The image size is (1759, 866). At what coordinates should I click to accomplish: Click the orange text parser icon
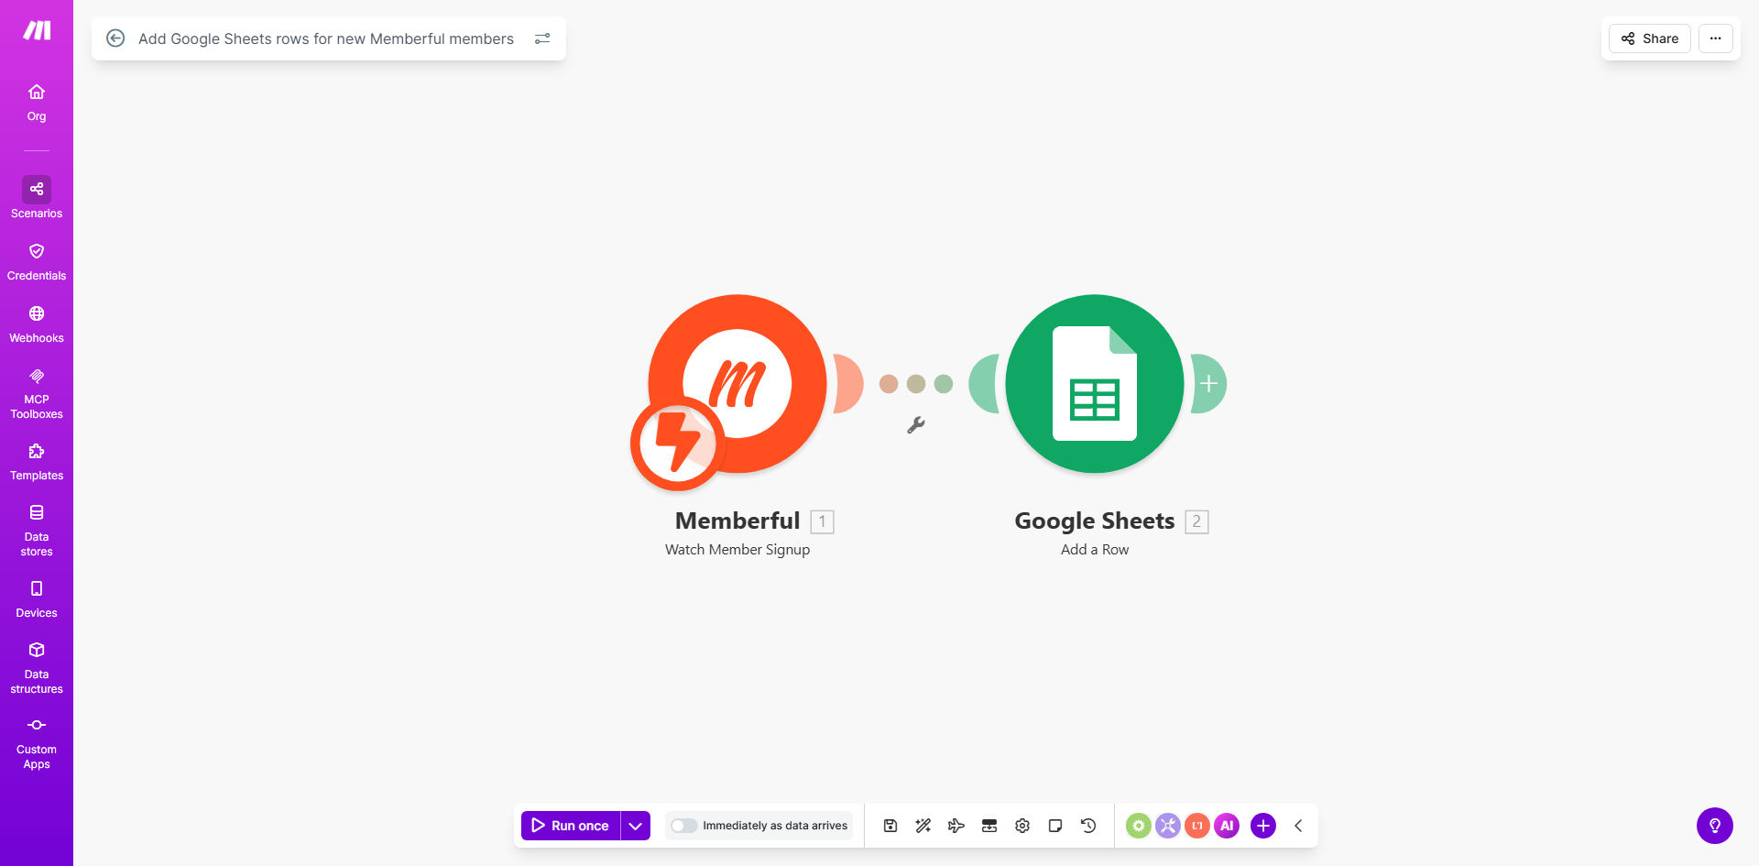[x=1197, y=826]
